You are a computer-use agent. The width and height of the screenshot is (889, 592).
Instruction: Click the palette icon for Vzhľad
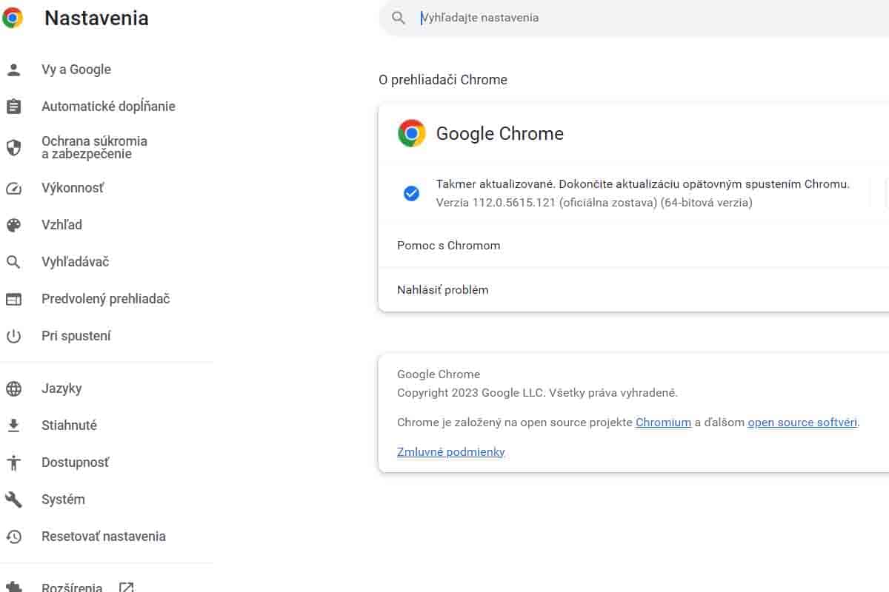click(x=13, y=225)
